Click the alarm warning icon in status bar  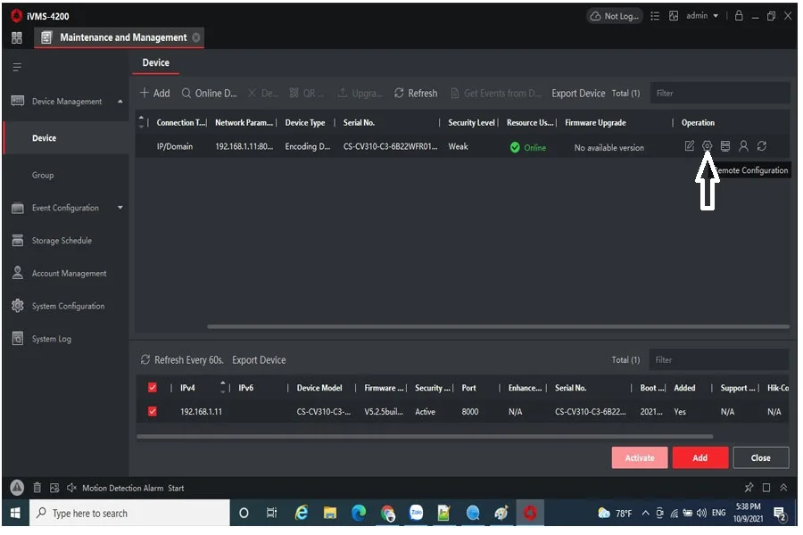click(17, 488)
